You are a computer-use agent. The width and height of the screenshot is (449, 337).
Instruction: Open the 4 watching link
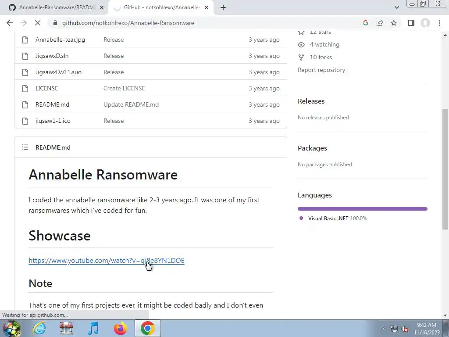pos(324,44)
